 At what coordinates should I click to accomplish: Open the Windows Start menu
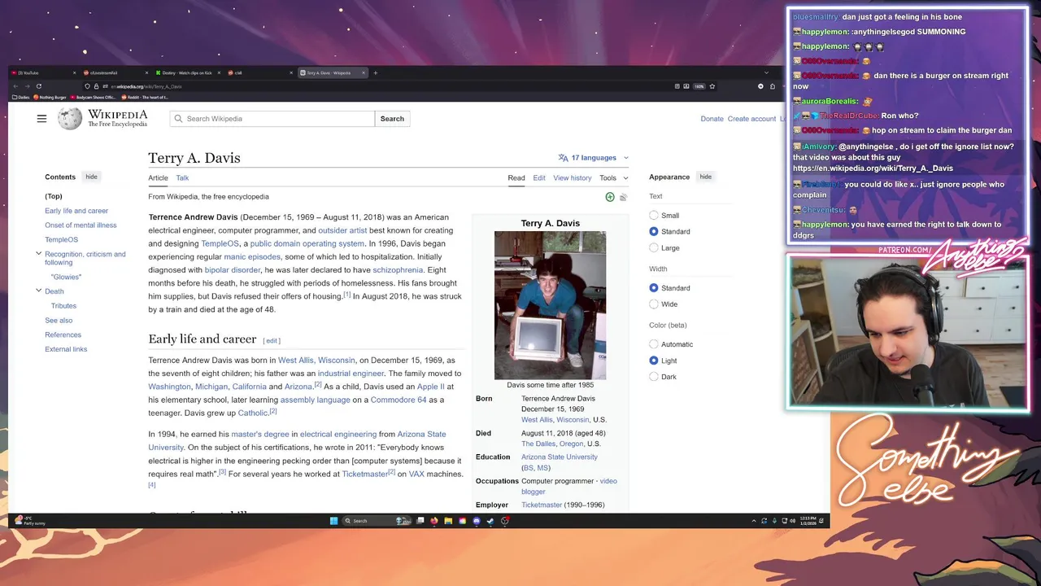[x=333, y=521]
